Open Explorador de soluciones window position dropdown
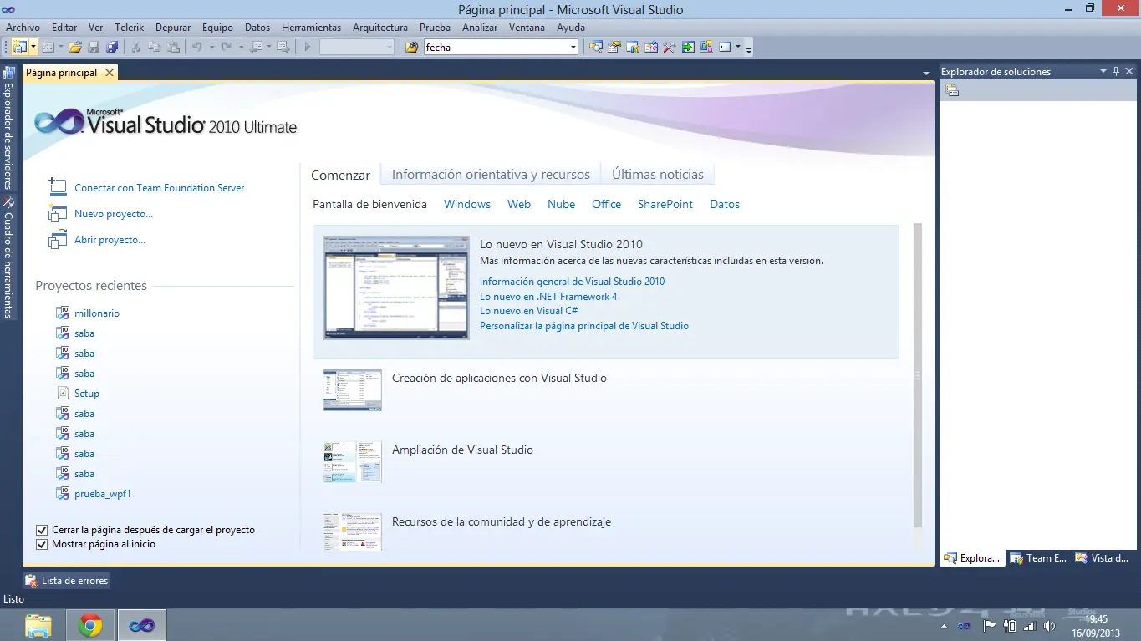 (x=1103, y=72)
